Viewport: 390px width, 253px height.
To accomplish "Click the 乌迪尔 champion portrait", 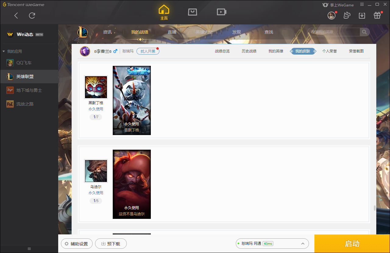I will click(x=96, y=171).
